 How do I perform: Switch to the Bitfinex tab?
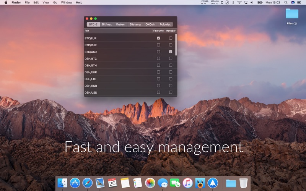pyautogui.click(x=107, y=24)
